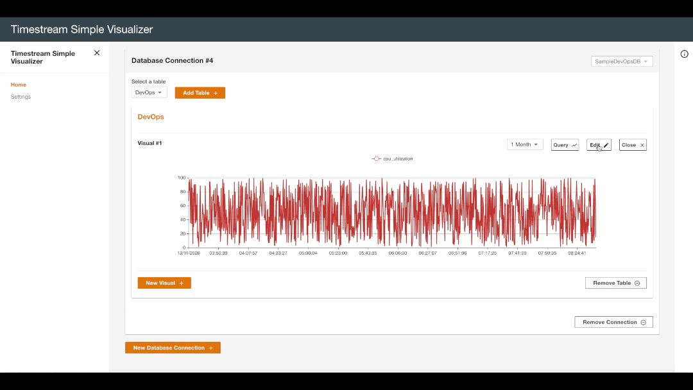Close Visual #1

pos(633,145)
